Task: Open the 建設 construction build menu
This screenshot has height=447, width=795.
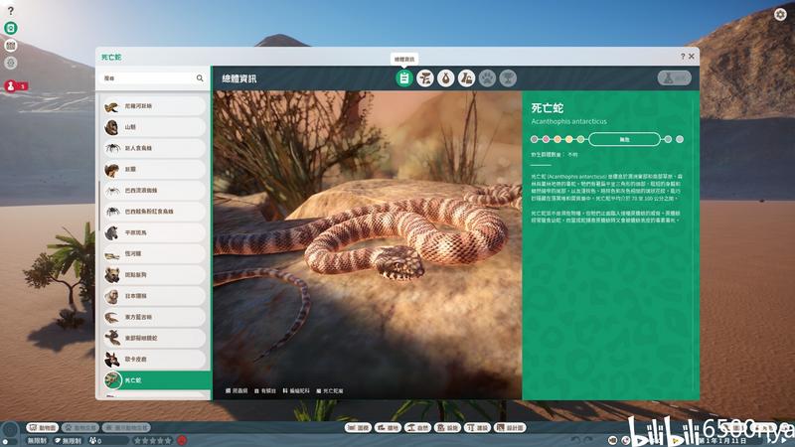Action: (x=478, y=428)
